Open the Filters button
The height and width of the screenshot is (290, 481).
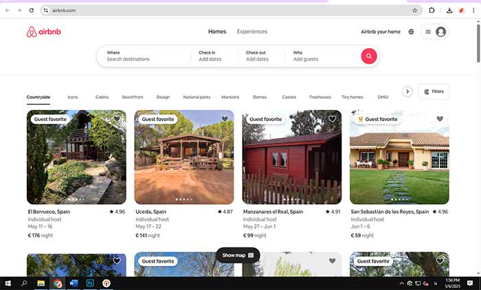pyautogui.click(x=434, y=91)
